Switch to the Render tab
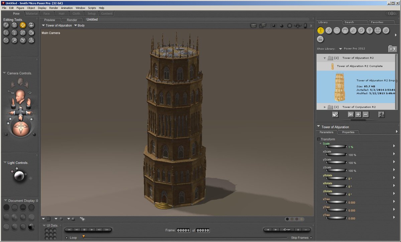The image size is (401, 242). (72, 20)
